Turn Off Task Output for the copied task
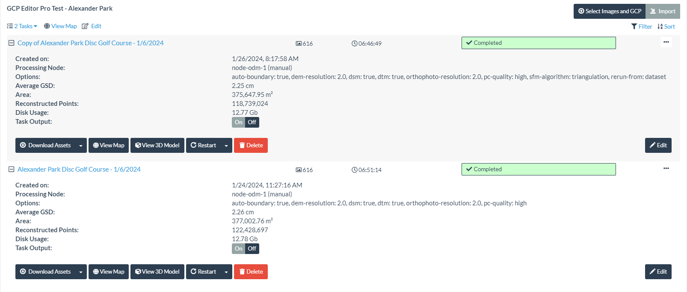Viewport: 687px width, 292px height. (x=252, y=122)
